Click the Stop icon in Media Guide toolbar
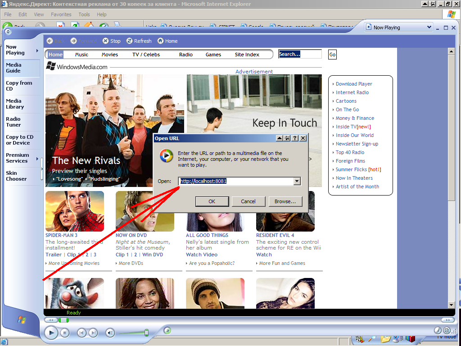This screenshot has height=346, width=461. (105, 41)
